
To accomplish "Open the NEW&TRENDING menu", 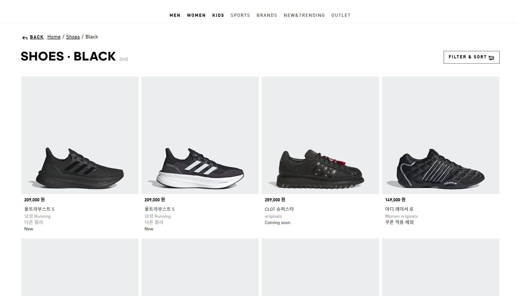I will (x=304, y=15).
